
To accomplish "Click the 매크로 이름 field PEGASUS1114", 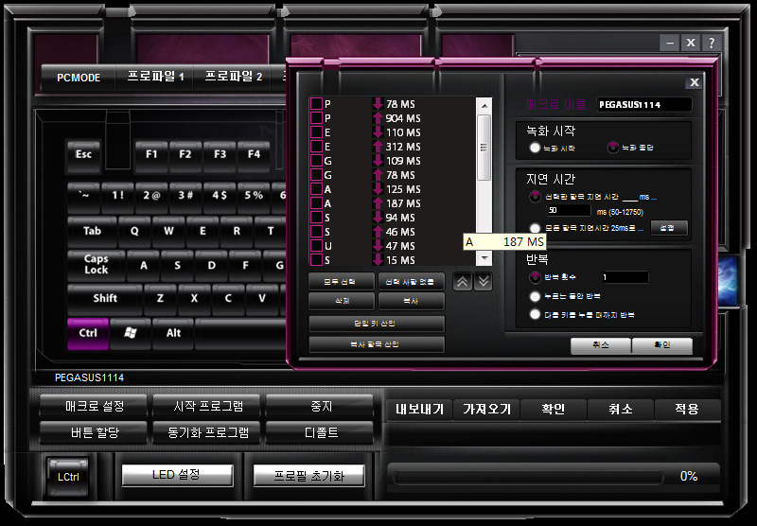I will pos(644,105).
